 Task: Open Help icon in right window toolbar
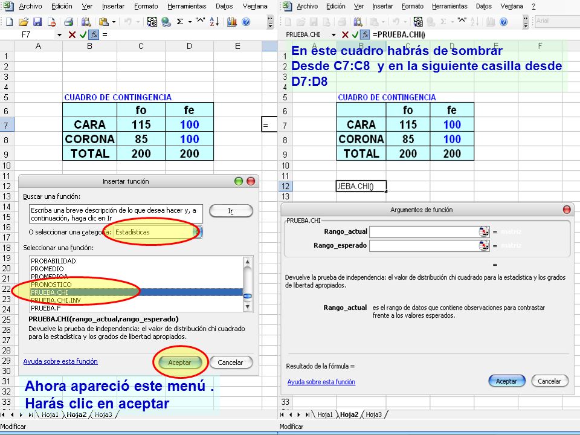[503, 22]
